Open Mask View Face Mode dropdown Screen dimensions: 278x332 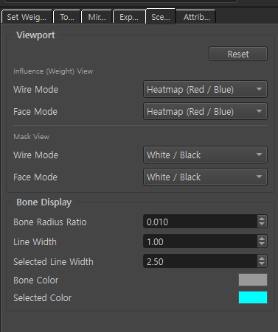[205, 177]
